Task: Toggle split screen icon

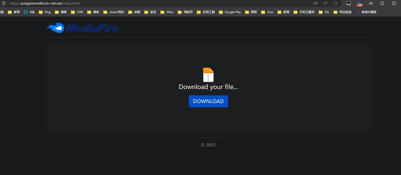Action: tap(394, 3)
